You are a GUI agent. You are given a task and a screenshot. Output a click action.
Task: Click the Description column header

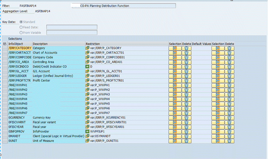[59, 44]
